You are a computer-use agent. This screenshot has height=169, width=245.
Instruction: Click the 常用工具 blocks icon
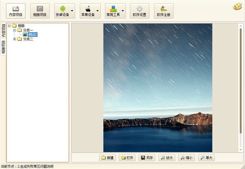click(x=113, y=9)
